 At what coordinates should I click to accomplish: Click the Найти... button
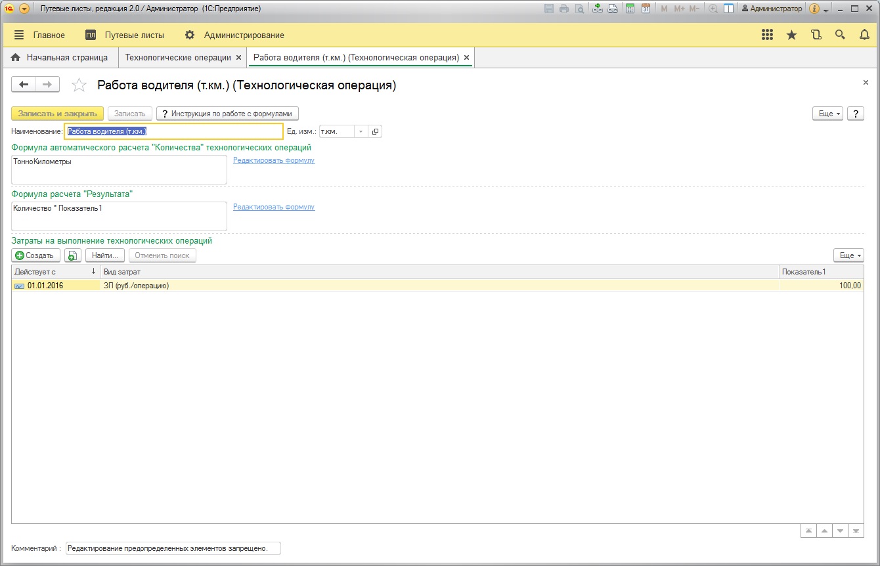click(x=105, y=255)
